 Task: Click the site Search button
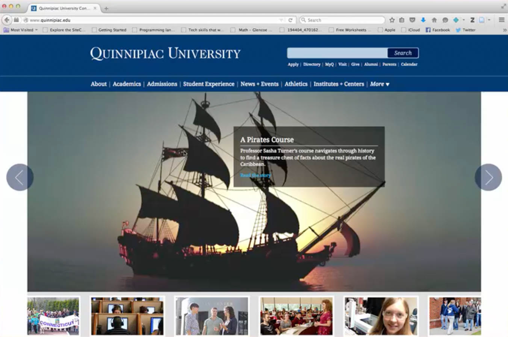click(x=403, y=53)
